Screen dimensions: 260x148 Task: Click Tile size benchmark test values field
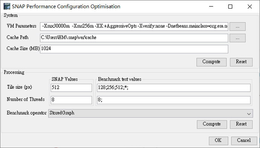coord(174,88)
